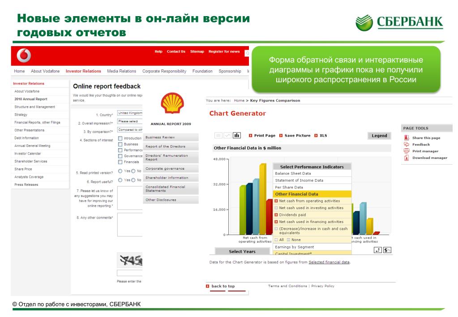The height and width of the screenshot is (317, 458).
Task: Open Selected financial data link
Action: click(x=329, y=262)
